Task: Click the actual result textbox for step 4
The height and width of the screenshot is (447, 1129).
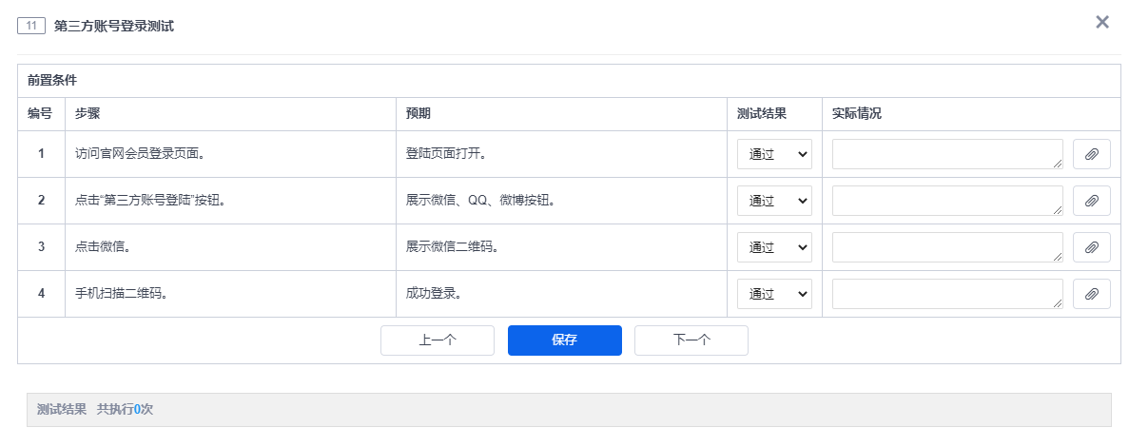Action: pyautogui.click(x=947, y=294)
